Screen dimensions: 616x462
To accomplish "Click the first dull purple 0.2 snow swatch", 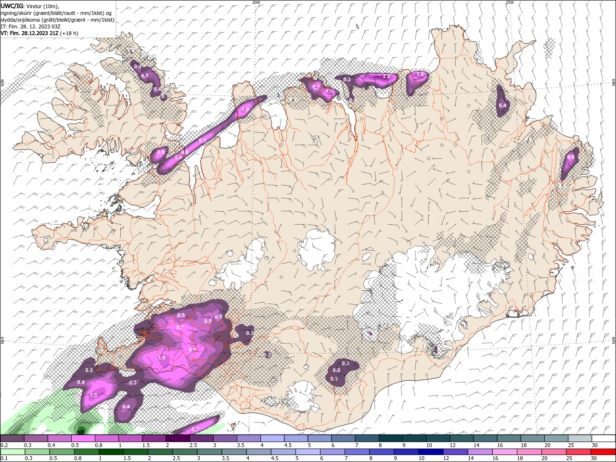I will click(x=12, y=438).
